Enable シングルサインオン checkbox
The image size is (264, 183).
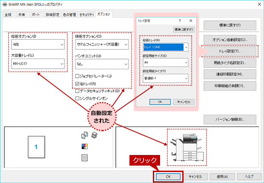(77, 99)
